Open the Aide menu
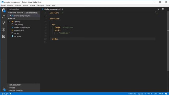Image resolution: width=169 pixels, height=95 pixels. click(x=54, y=5)
